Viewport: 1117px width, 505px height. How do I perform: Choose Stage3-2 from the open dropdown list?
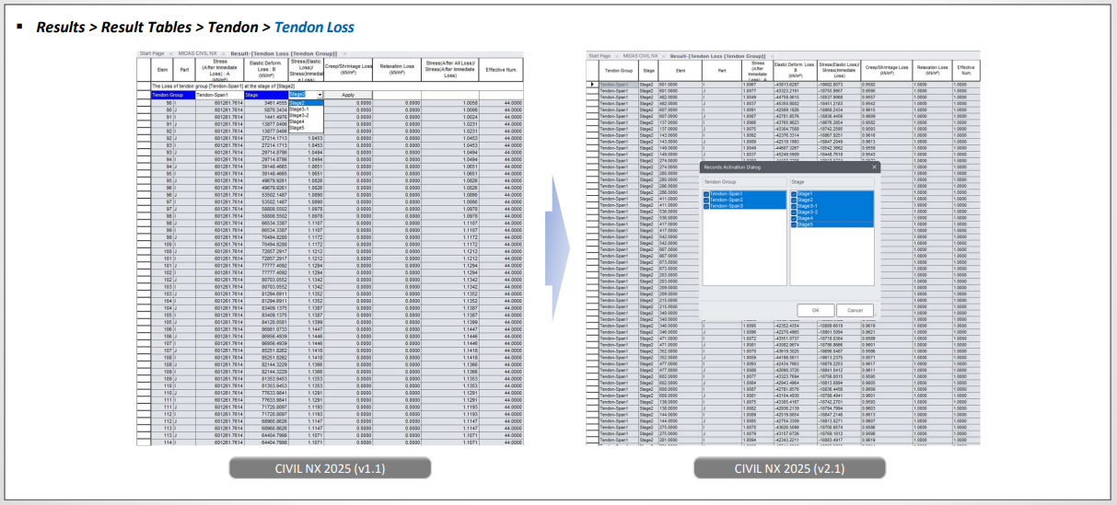click(x=297, y=116)
